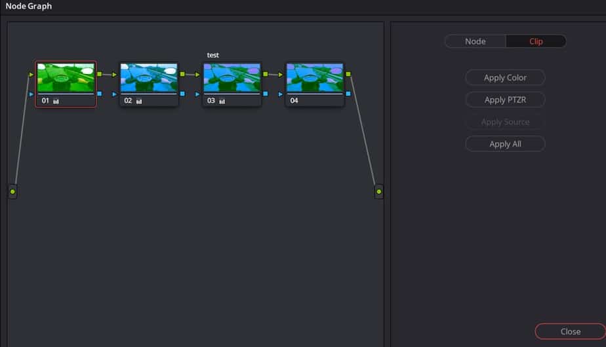Click the blue key output of node 02

[x=182, y=94]
